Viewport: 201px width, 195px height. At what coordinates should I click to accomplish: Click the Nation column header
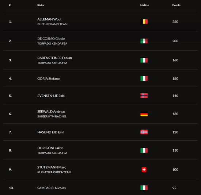(145, 5)
